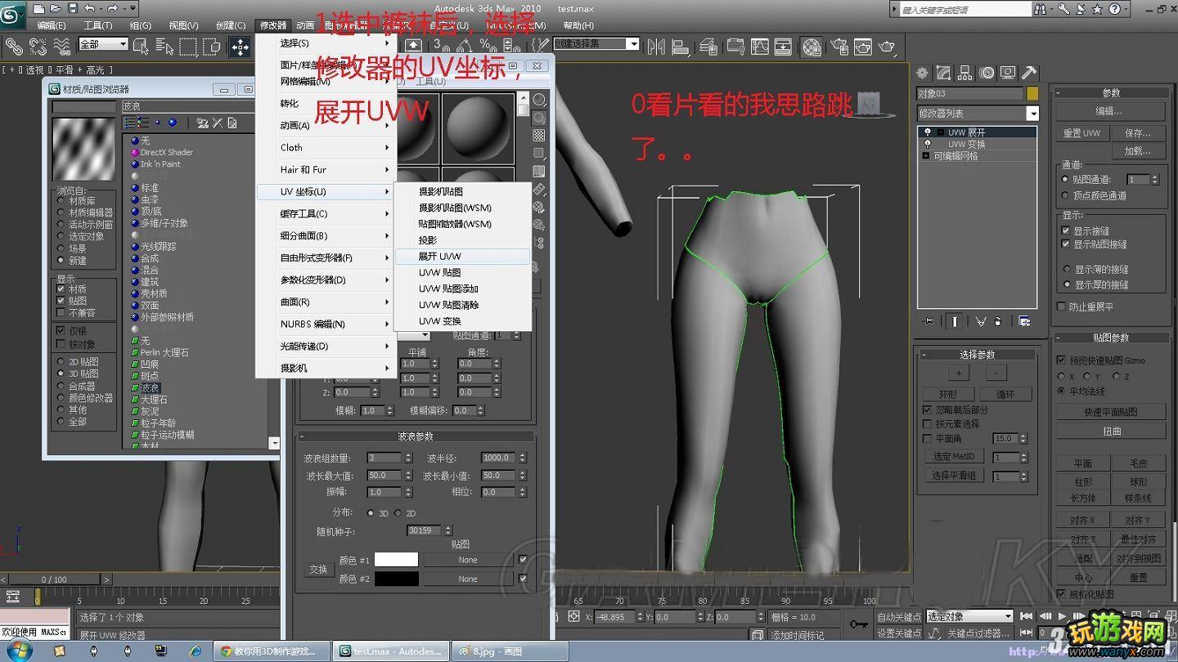The height and width of the screenshot is (662, 1178).
Task: Select the 顶点颜色通道 radio button
Action: [x=1065, y=195]
